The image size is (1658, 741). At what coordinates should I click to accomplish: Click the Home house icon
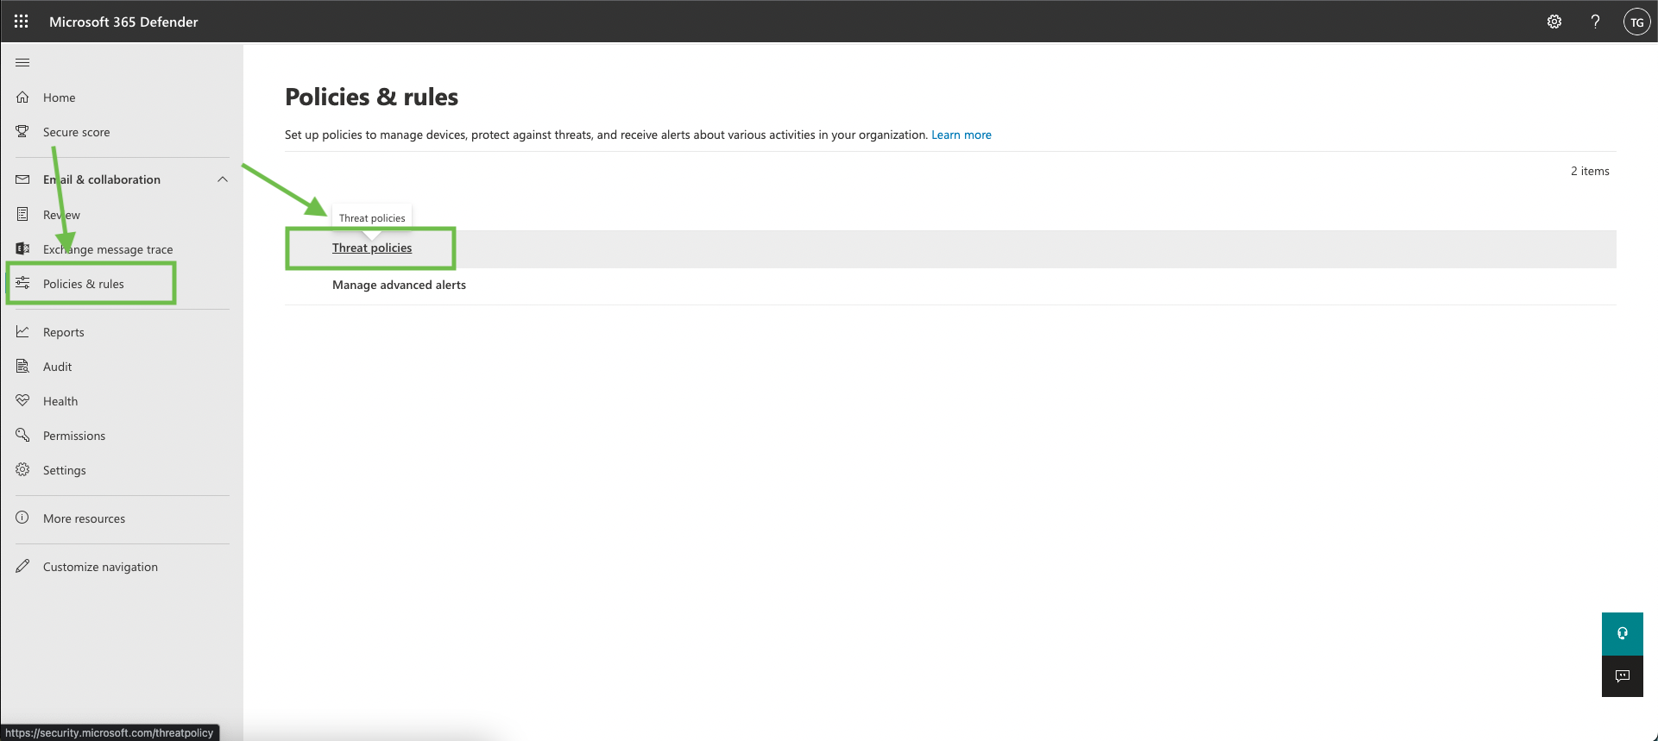point(22,97)
